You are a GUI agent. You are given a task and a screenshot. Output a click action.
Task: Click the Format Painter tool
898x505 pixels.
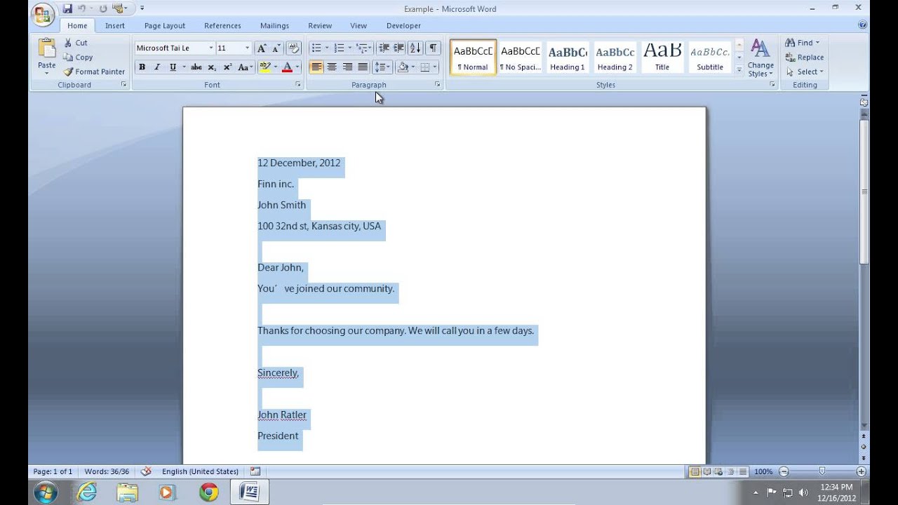(94, 72)
